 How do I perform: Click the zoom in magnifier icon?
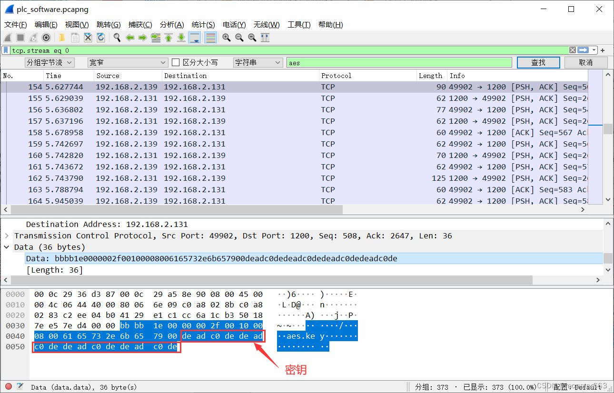click(x=227, y=38)
